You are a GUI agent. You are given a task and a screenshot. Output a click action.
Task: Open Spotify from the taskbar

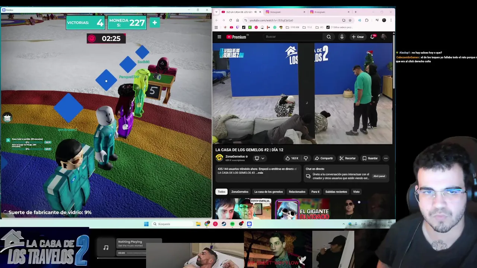tap(232, 224)
